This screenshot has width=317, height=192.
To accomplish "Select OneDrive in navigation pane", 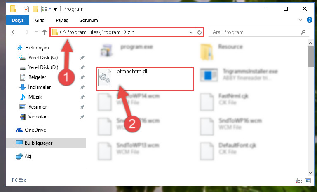I will pyautogui.click(x=35, y=130).
